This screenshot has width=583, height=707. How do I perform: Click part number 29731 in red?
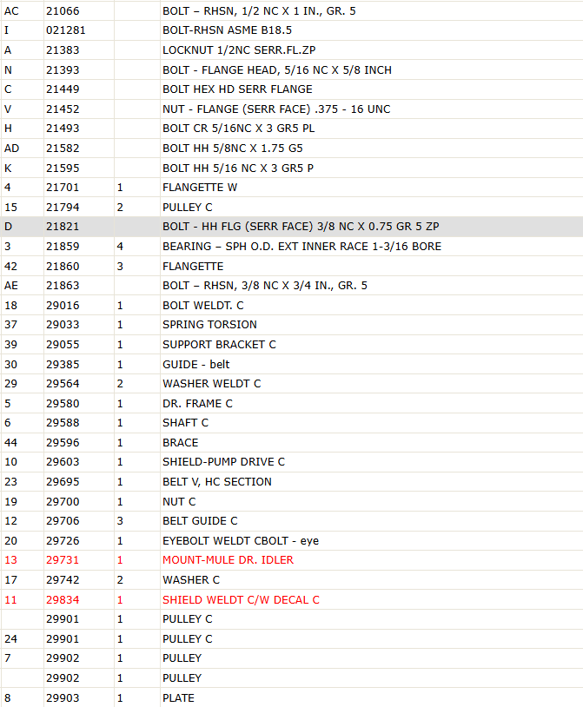coord(63,560)
